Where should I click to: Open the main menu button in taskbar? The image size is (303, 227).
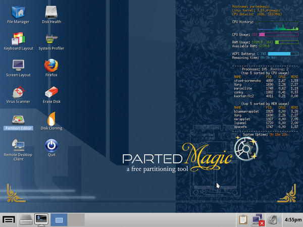coord(9,220)
